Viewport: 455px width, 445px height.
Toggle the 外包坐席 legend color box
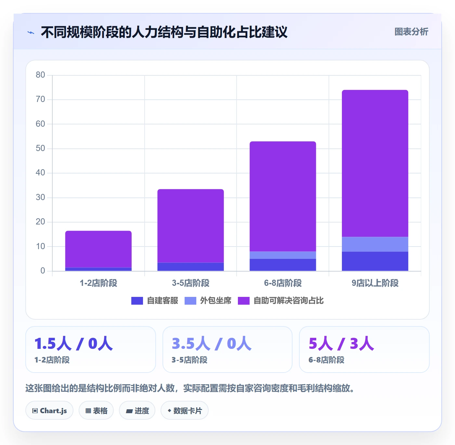pos(190,301)
